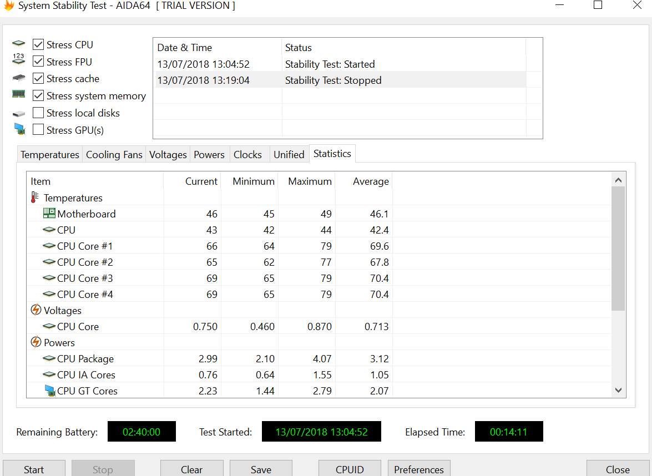Enable the Stress GPU(s) checkbox
The height and width of the screenshot is (476, 652).
(x=38, y=130)
